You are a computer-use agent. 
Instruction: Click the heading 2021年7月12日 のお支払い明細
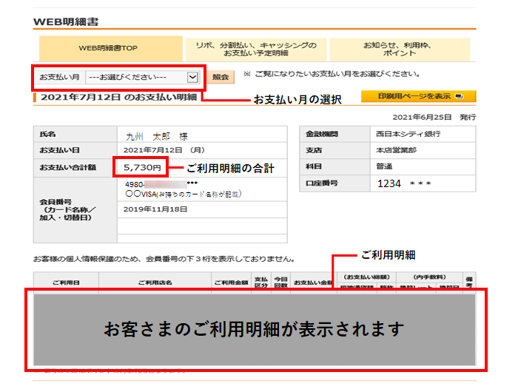[118, 97]
